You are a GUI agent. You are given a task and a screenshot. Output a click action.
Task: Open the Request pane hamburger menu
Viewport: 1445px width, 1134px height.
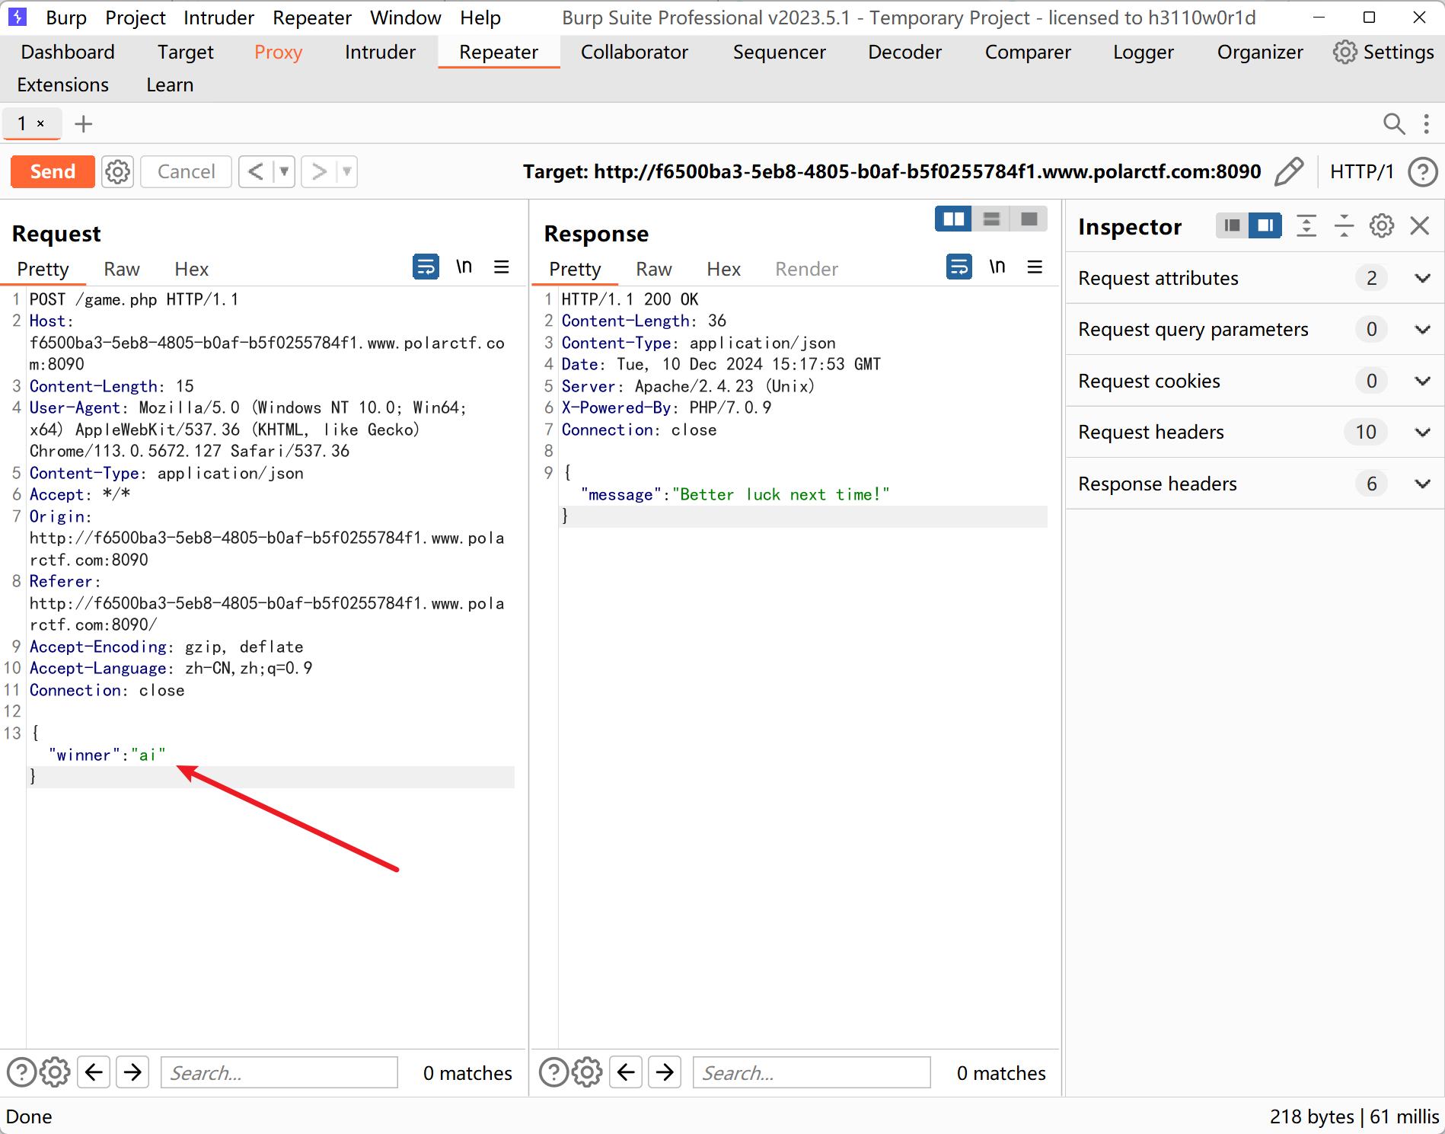(x=501, y=267)
